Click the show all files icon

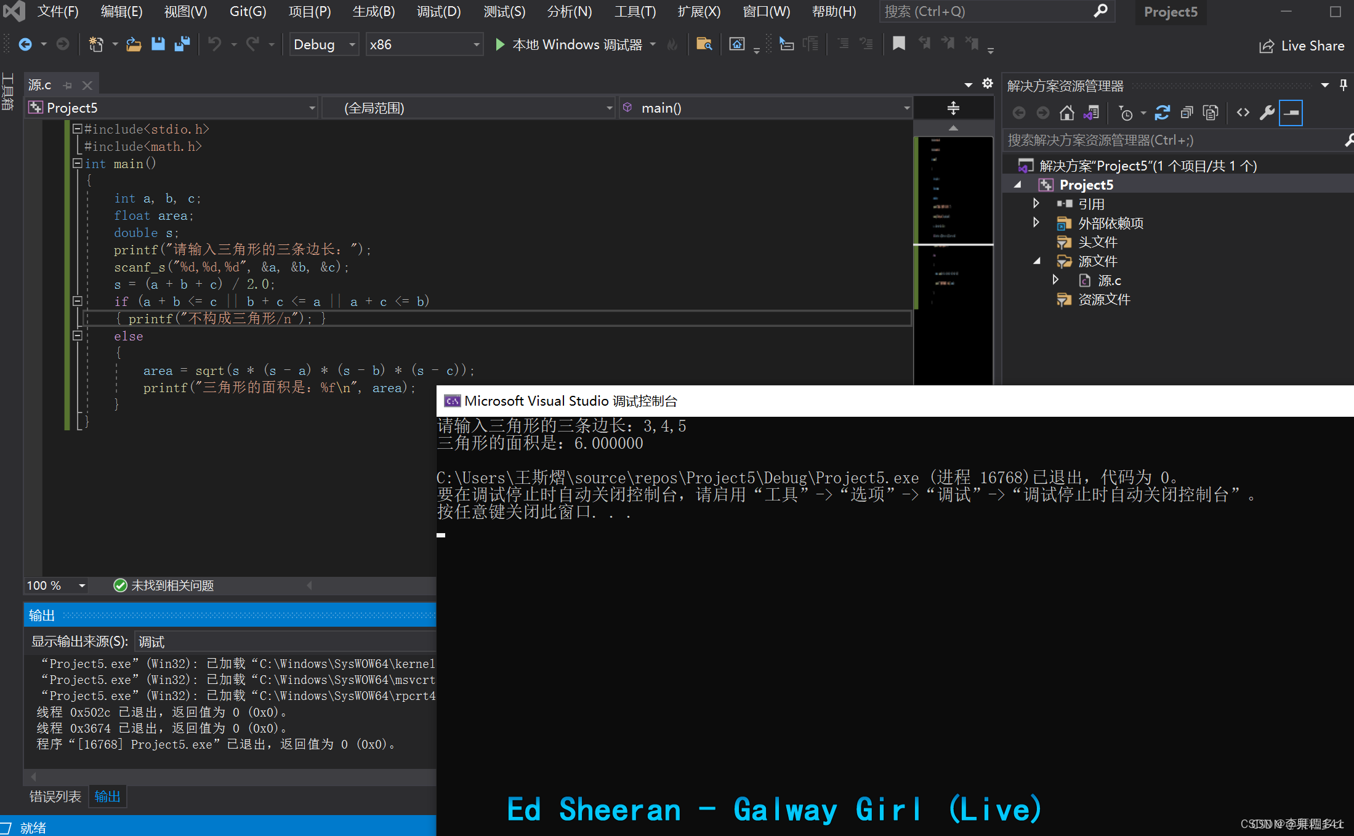1211,113
